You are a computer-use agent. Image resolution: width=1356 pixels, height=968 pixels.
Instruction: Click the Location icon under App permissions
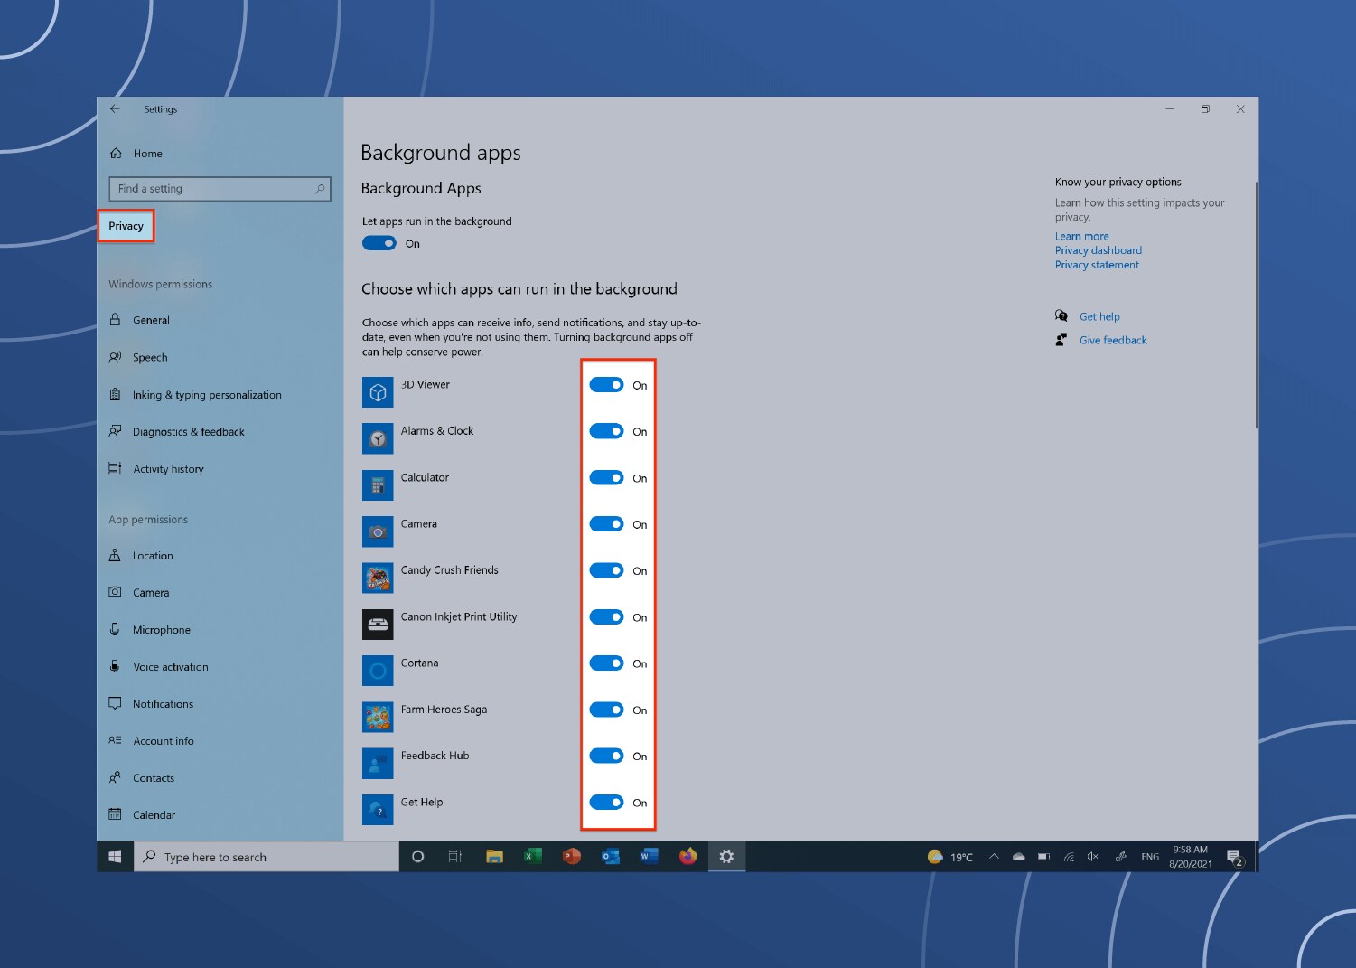click(x=115, y=555)
